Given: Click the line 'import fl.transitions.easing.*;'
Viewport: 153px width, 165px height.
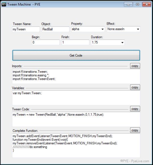Looking at the screenshot, I should pyautogui.click(x=31, y=75).
